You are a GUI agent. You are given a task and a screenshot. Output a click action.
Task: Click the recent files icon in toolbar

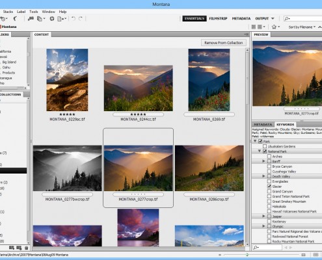pos(3,19)
